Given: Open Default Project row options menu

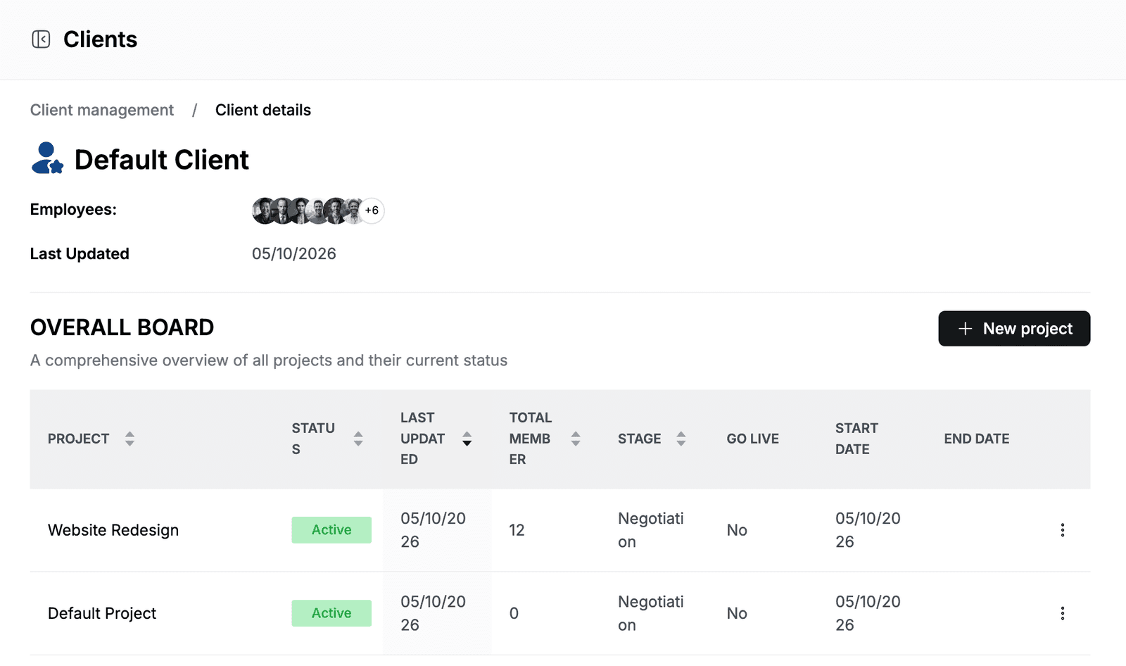Looking at the screenshot, I should tap(1063, 613).
